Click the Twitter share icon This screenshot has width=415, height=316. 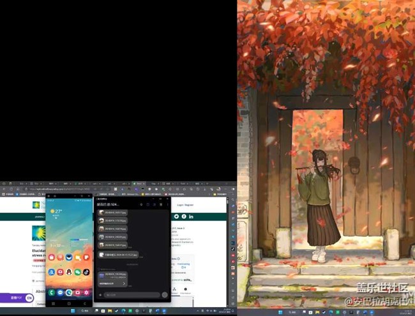pos(176,217)
